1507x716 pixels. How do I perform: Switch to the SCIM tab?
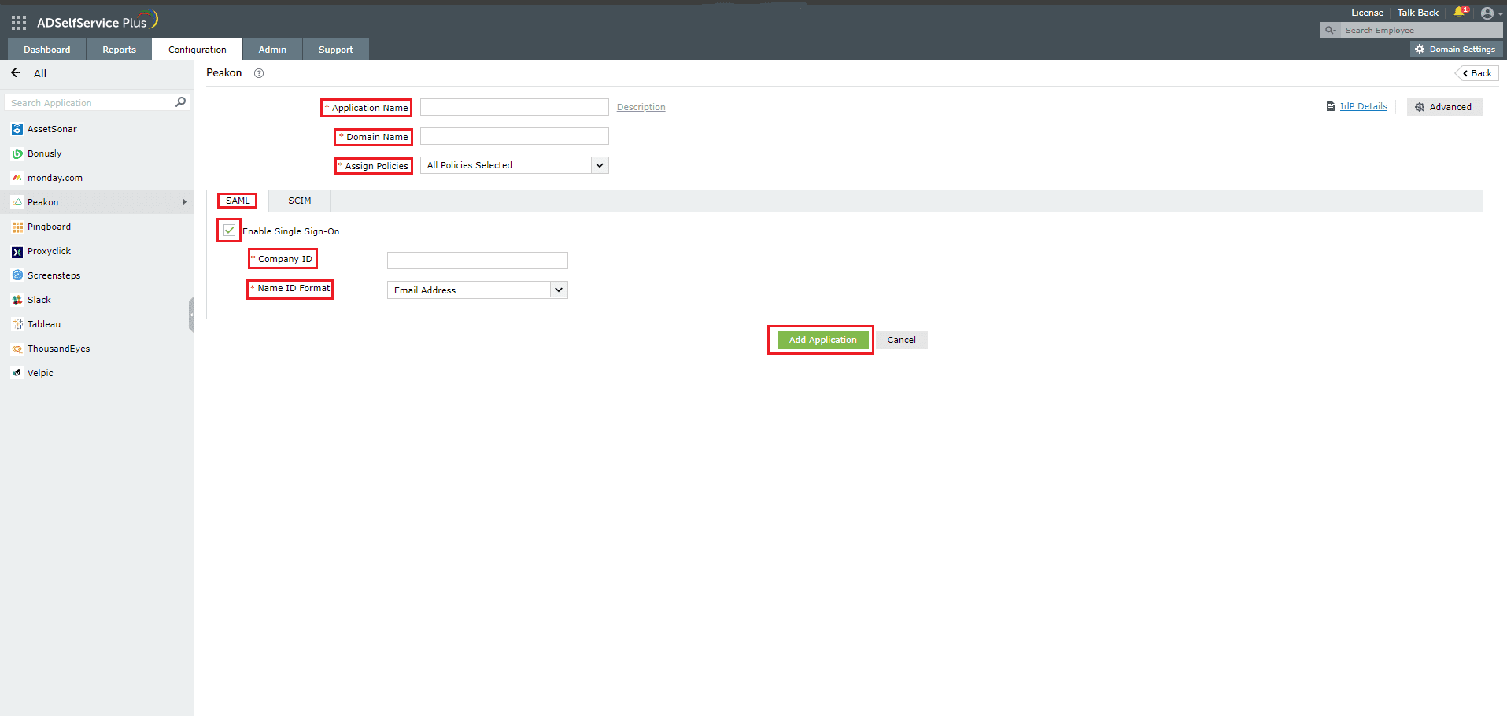(x=300, y=201)
